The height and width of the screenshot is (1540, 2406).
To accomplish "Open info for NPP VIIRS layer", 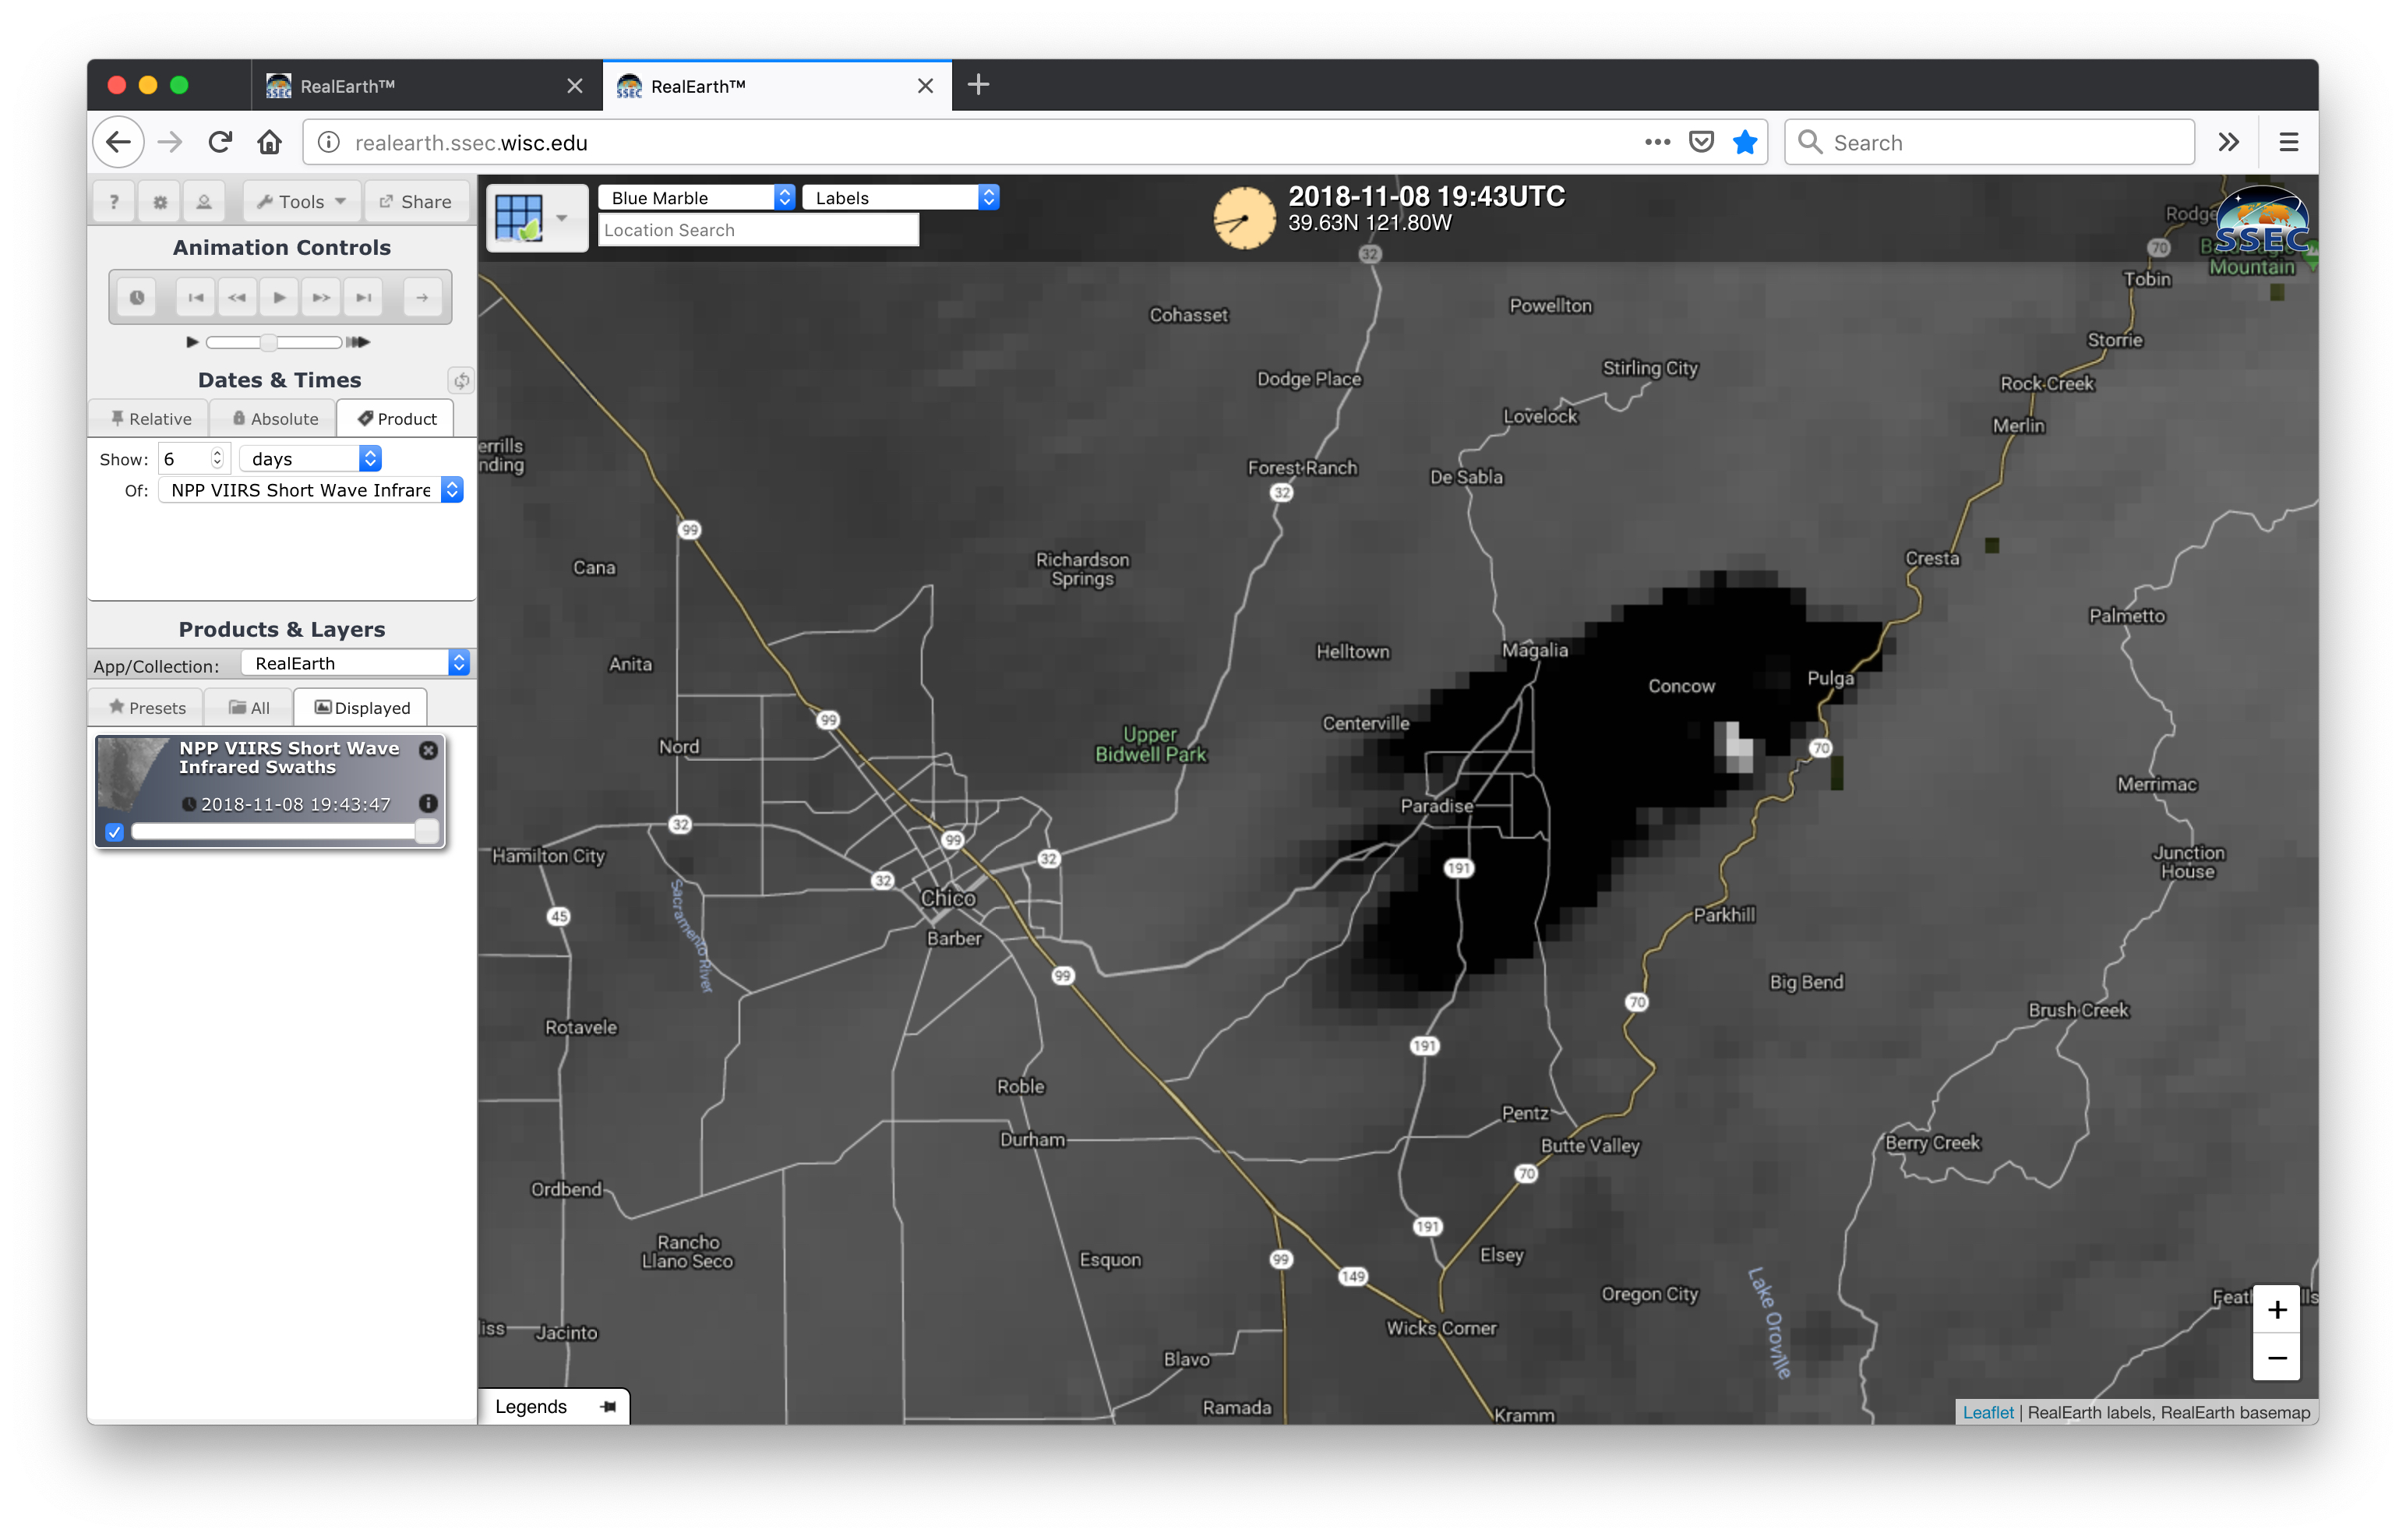I will [428, 803].
